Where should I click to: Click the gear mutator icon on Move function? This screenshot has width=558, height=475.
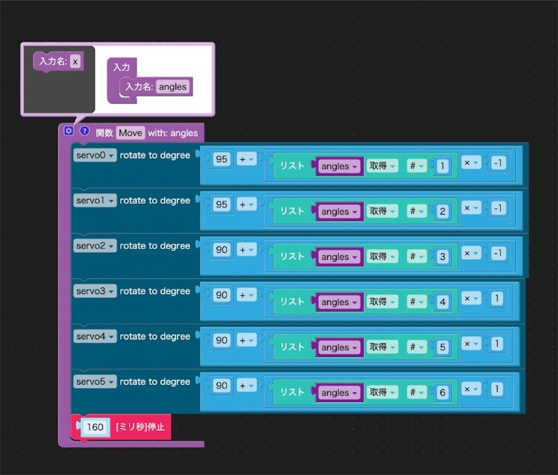69,131
